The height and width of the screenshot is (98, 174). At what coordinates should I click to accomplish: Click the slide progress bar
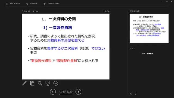coord(66,94)
